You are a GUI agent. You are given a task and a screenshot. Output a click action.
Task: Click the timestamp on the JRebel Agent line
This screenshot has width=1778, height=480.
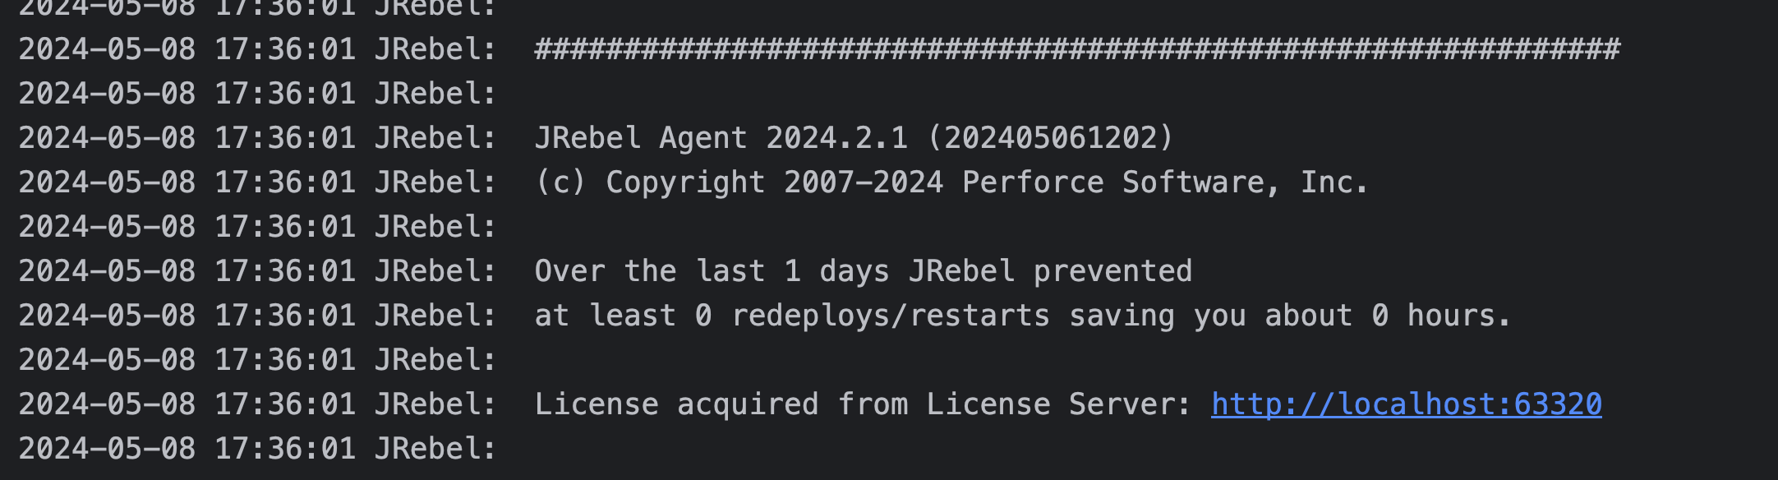187,138
